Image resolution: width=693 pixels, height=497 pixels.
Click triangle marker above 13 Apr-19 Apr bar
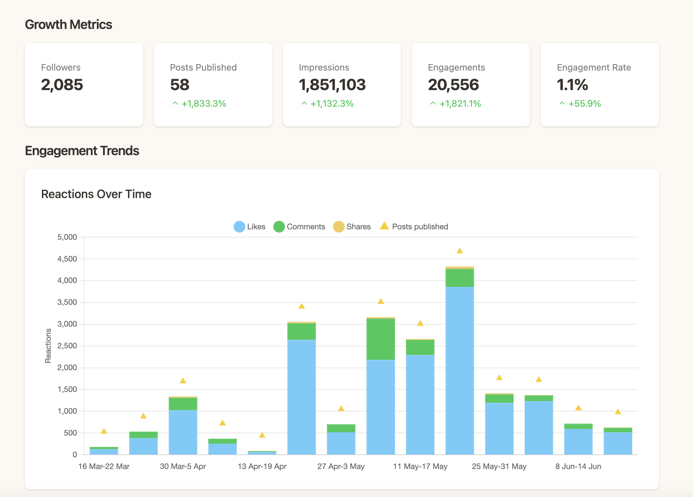coord(262,435)
